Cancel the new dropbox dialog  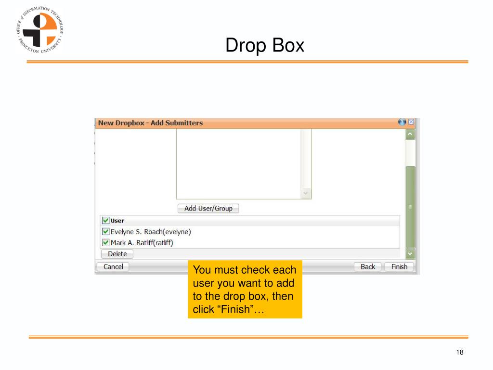113,267
